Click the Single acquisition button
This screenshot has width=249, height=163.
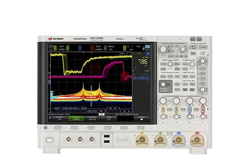(x=203, y=47)
